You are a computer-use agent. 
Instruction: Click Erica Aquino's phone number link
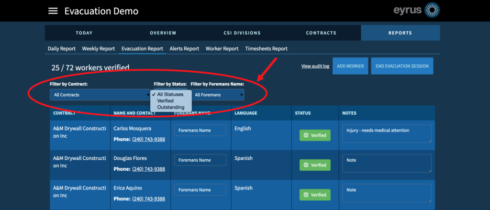pyautogui.click(x=148, y=199)
